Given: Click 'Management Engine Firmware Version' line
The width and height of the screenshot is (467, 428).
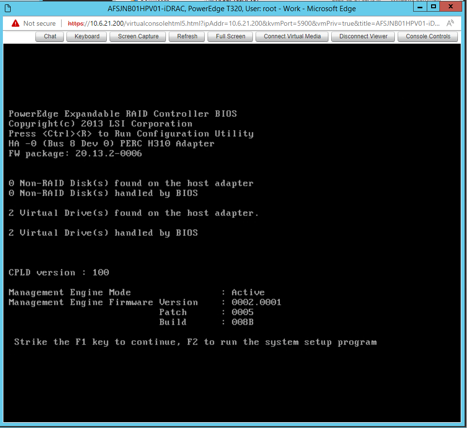Looking at the screenshot, I should (145, 302).
